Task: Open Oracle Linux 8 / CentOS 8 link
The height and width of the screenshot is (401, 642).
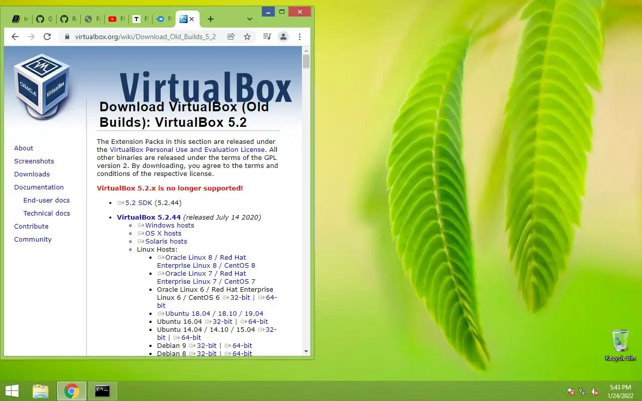Action: (206, 262)
